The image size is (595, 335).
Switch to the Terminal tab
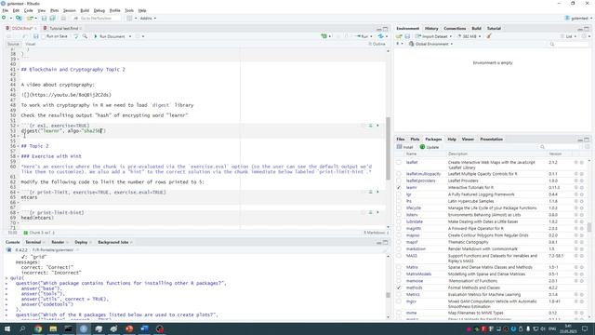point(33,242)
